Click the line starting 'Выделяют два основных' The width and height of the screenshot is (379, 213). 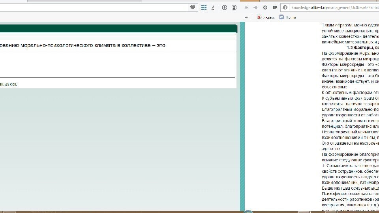click(350, 188)
